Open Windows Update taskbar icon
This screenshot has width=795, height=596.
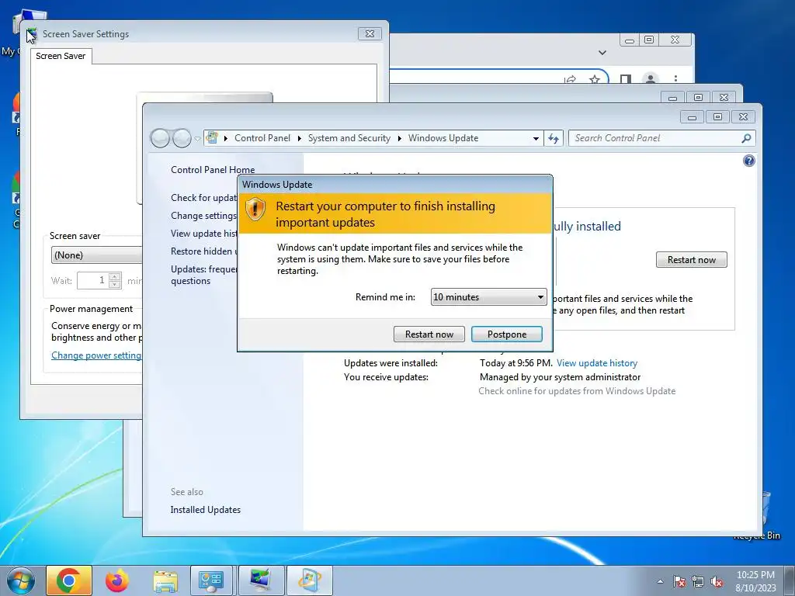click(x=309, y=580)
